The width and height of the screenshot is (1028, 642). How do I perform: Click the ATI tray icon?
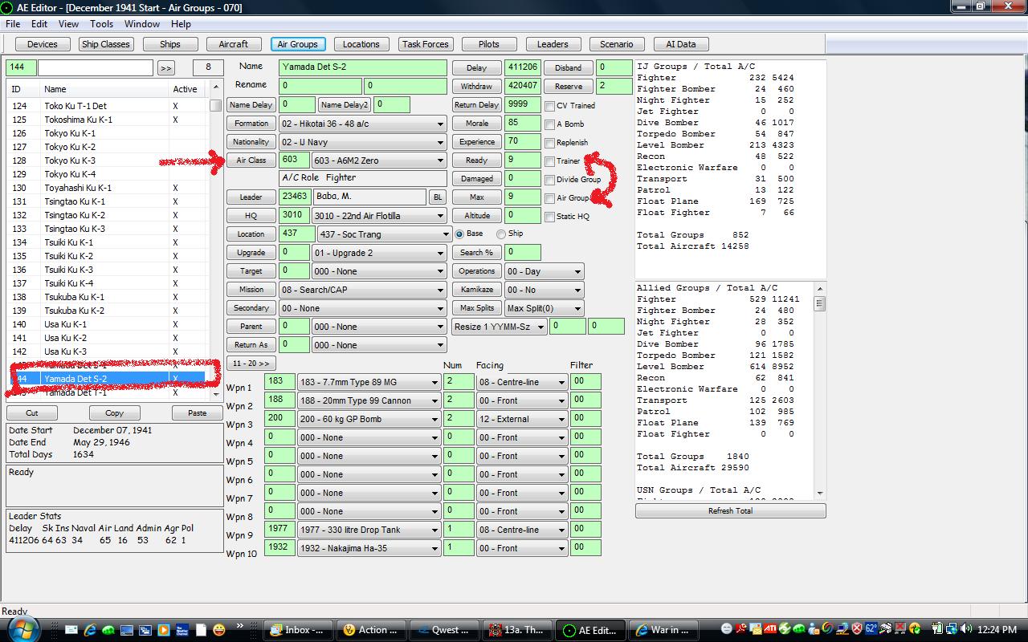[x=770, y=628]
